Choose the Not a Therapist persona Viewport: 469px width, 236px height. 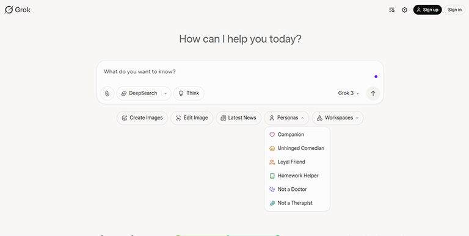coord(297,203)
